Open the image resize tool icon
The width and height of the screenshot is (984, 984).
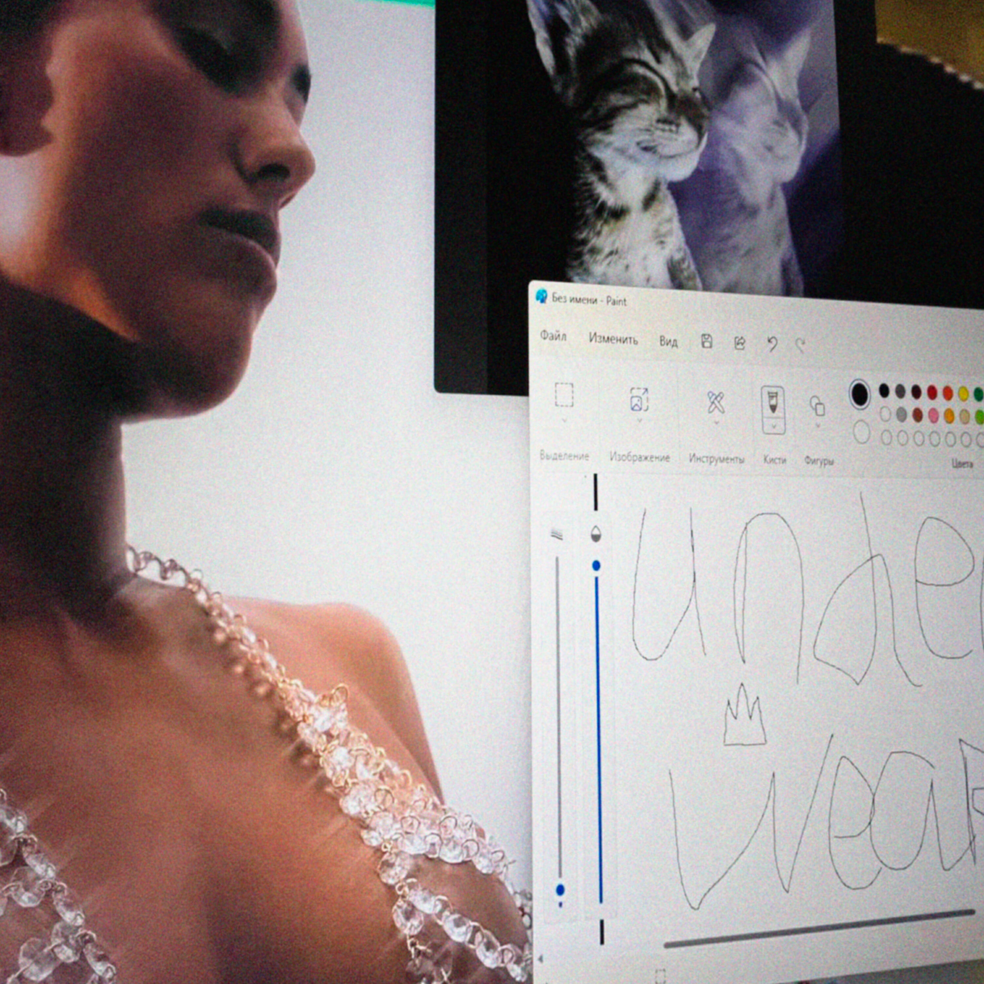click(x=639, y=399)
